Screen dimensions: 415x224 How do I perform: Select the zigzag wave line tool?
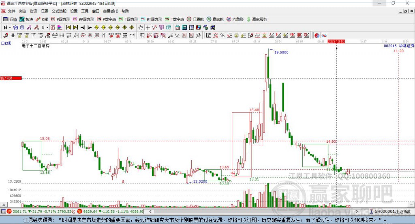[x=177, y=36]
